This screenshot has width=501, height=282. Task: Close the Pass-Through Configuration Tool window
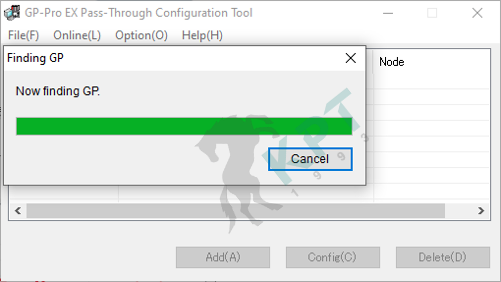[x=477, y=13]
